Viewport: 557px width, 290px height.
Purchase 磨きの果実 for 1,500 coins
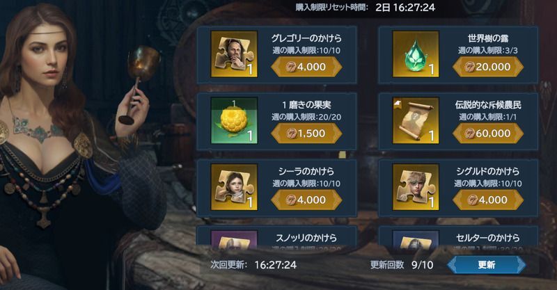tap(306, 134)
